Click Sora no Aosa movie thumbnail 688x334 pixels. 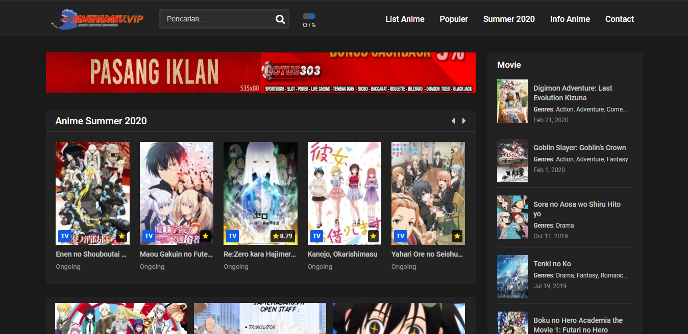tap(512, 217)
